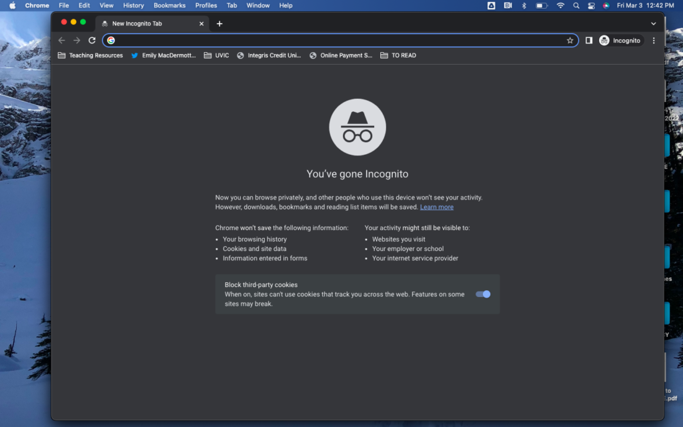Image resolution: width=683 pixels, height=427 pixels.
Task: Open the Incognito profile button
Action: tap(620, 41)
